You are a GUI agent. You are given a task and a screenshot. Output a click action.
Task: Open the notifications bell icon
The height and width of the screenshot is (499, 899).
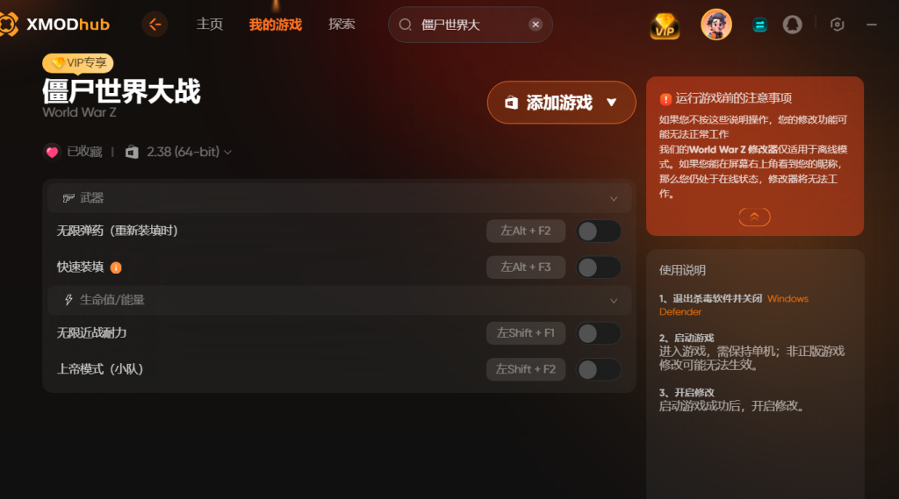coord(793,25)
